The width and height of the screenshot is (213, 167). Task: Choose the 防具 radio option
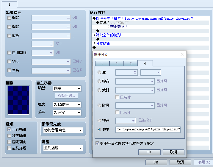[x=99, y=105]
